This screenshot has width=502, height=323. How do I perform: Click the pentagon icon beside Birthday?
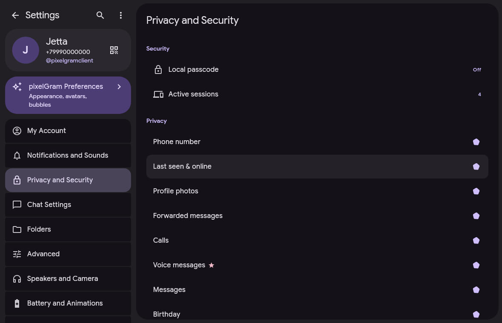476,314
